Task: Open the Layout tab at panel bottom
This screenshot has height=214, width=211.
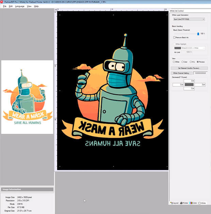Action: [x=174, y=203]
